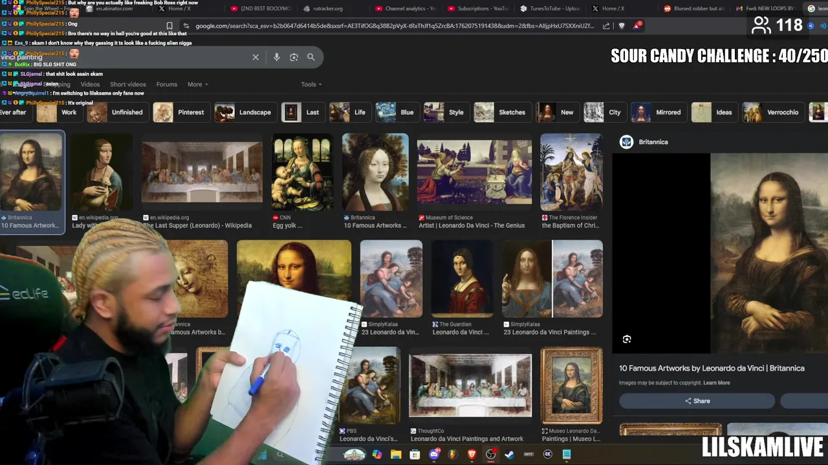
Task: Open 4K downloader taskbar icon
Action: pos(548,455)
